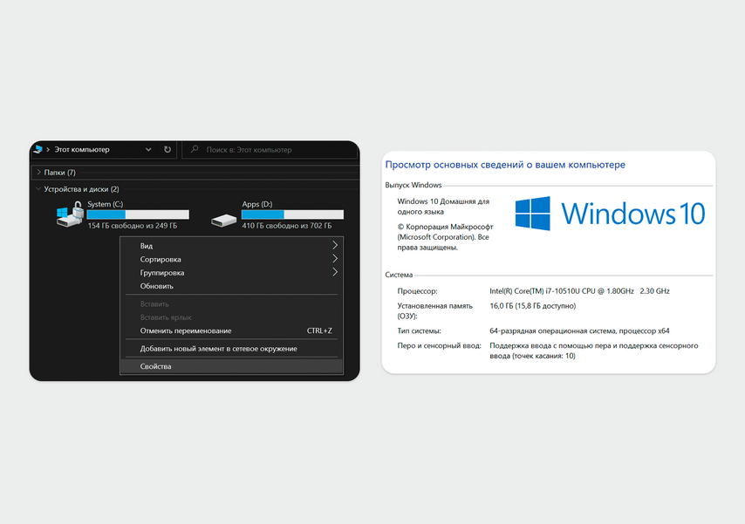
Task: Expand the Папки (7) group
Action: (39, 172)
